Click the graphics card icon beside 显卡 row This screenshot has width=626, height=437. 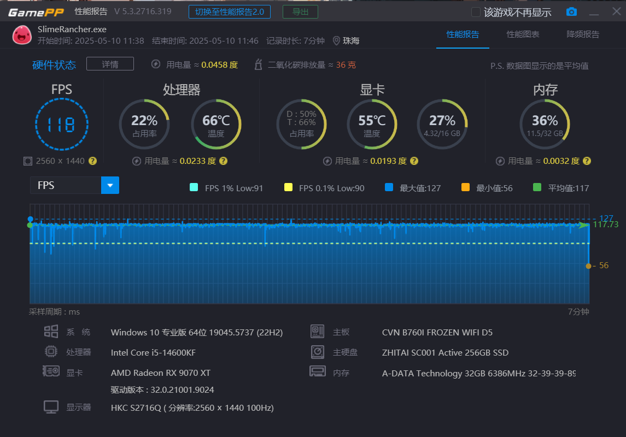(51, 371)
